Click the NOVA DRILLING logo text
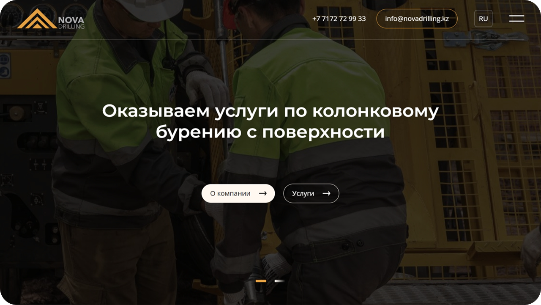Viewport: 541px width, 305px height. (71, 23)
